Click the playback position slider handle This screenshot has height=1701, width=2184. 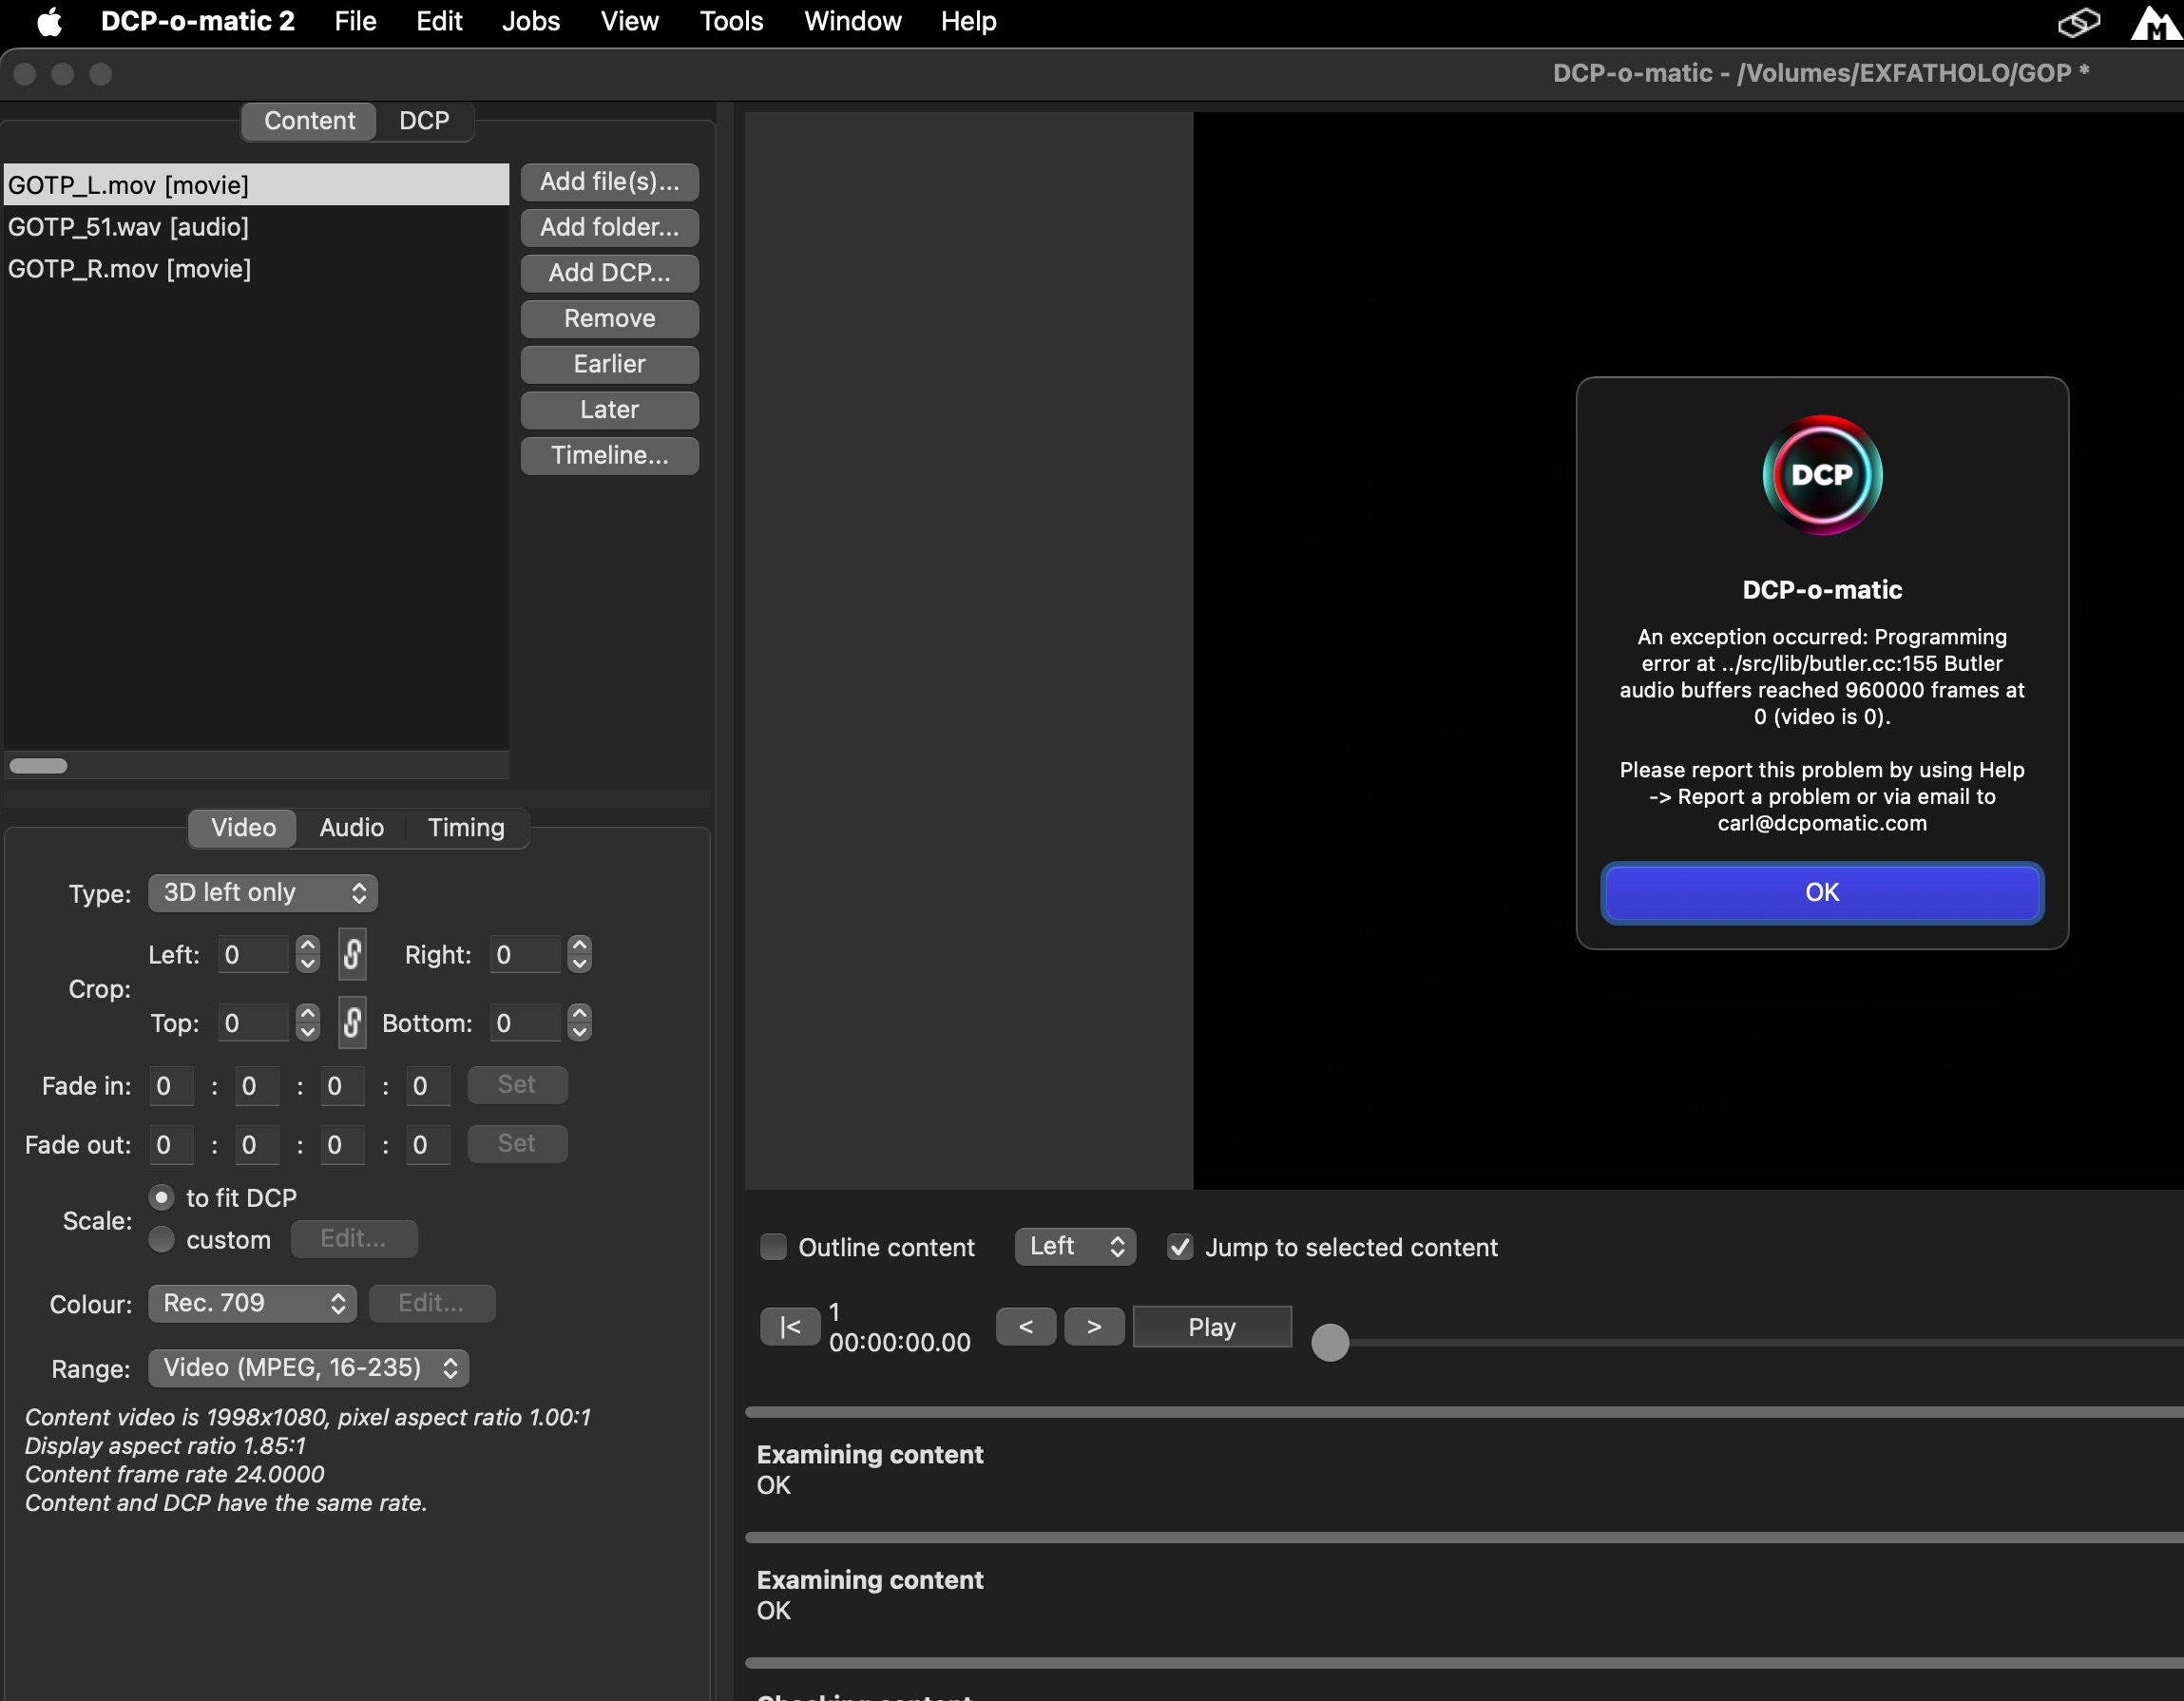[1329, 1342]
